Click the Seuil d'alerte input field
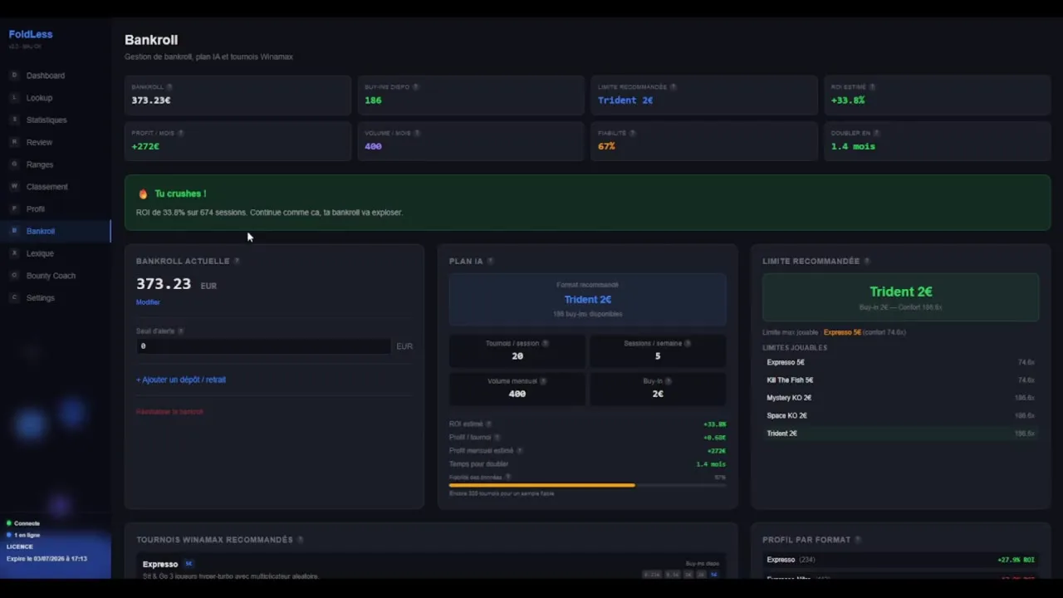The width and height of the screenshot is (1063, 598). pos(263,346)
